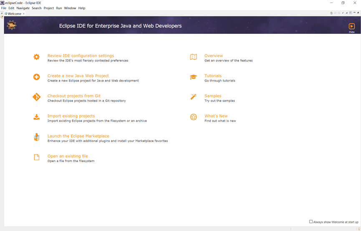Click the plus icon for new Java Web Project
Viewport: 361px width, 231px height.
point(36,77)
